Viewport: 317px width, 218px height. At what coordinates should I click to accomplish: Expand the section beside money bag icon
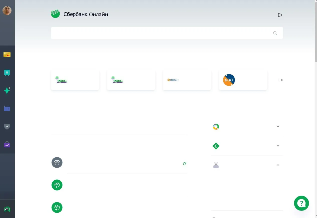(x=278, y=165)
